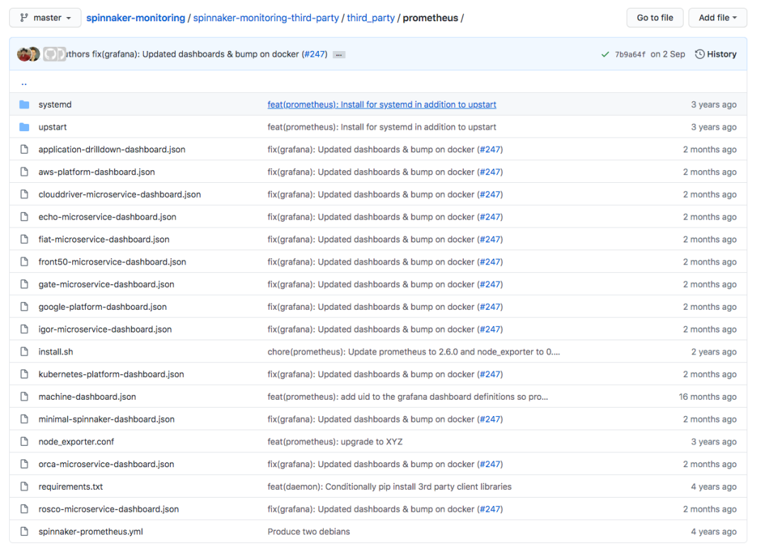This screenshot has width=765, height=548.
Task: Open aws-platform-dashboard.json file
Action: [96, 172]
